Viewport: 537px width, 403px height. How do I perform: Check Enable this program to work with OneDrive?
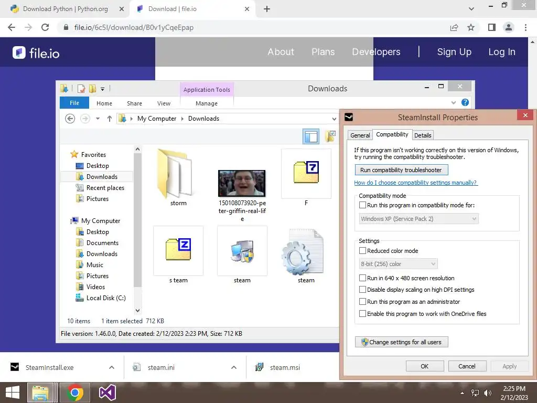(362, 313)
